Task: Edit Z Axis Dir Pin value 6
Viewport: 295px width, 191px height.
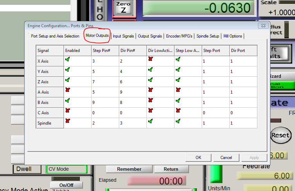Action: point(133,82)
